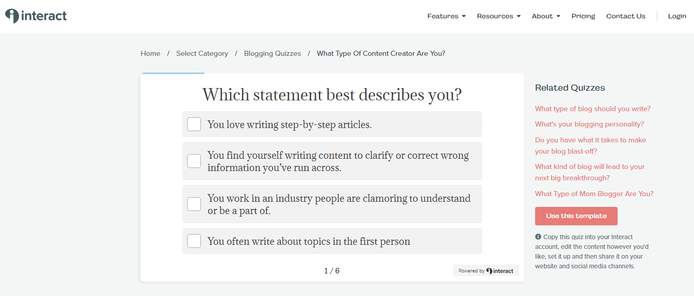
Task: Go to the Pricing page
Action: [x=583, y=16]
